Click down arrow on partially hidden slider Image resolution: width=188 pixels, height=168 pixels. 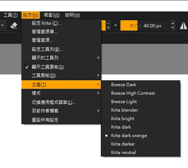[108, 28]
